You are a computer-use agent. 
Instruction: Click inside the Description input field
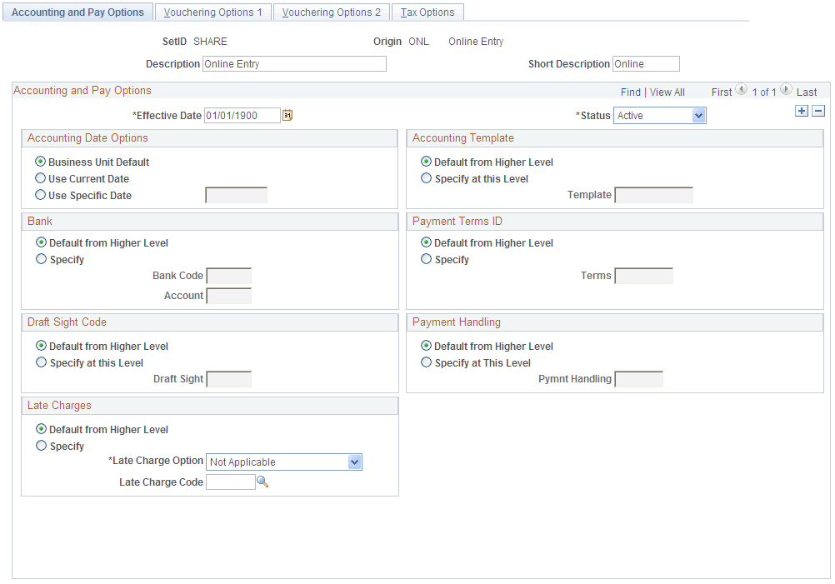(x=293, y=63)
